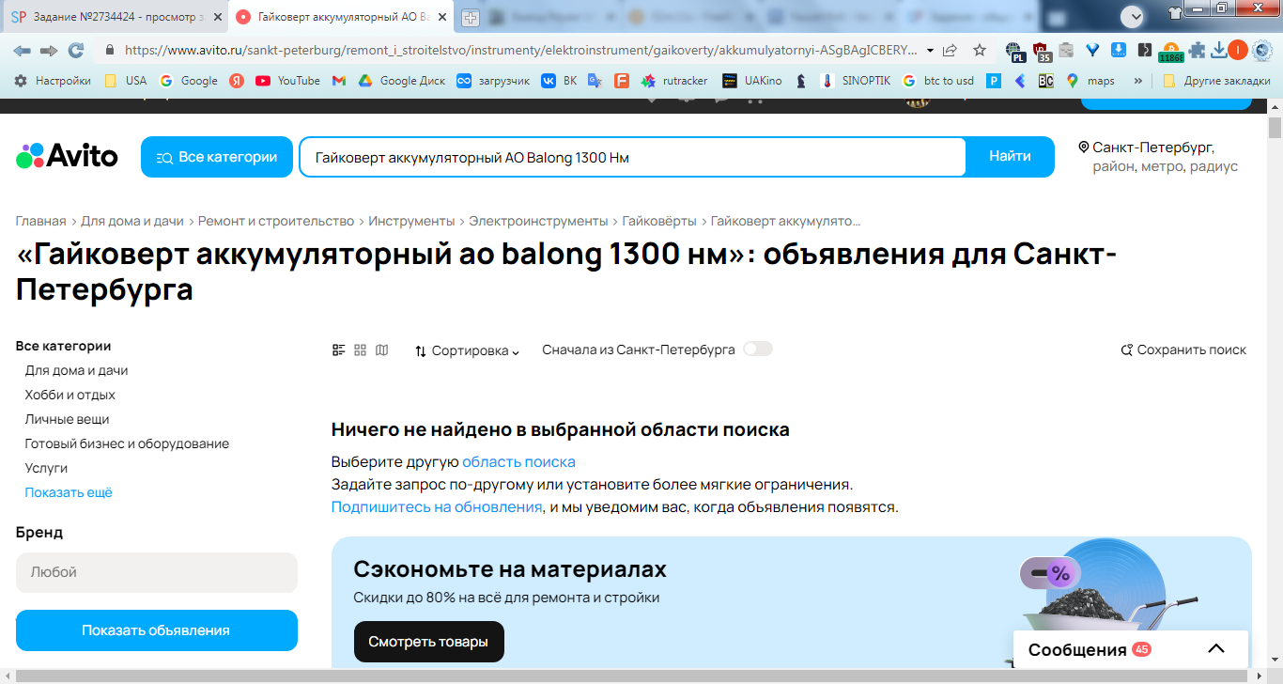
Task: Expand sidebar categories via 'Показать ещё'
Action: pyautogui.click(x=69, y=492)
